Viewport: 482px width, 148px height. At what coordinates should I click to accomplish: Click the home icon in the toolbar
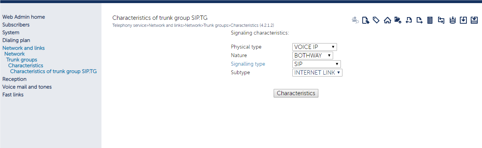click(x=387, y=20)
